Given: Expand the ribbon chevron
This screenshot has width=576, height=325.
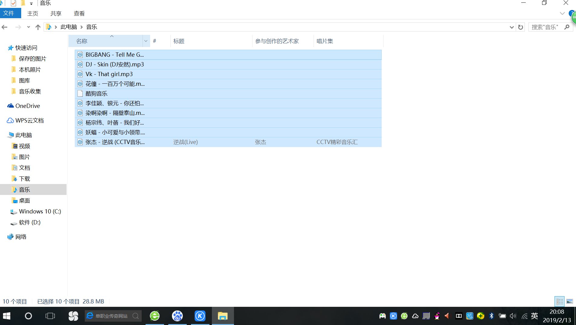Looking at the screenshot, I should tap(562, 14).
